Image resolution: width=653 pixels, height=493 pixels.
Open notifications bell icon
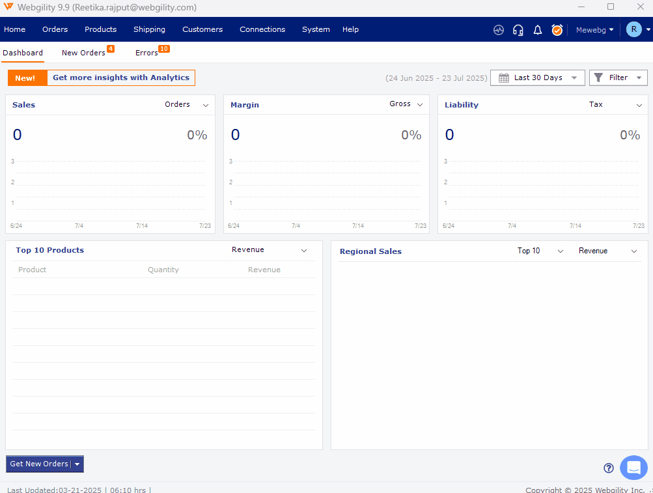pyautogui.click(x=538, y=30)
